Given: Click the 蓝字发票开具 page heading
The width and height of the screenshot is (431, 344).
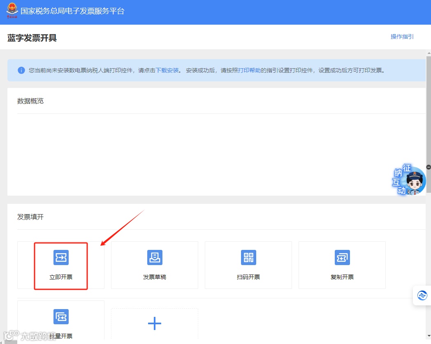Looking at the screenshot, I should (32, 38).
